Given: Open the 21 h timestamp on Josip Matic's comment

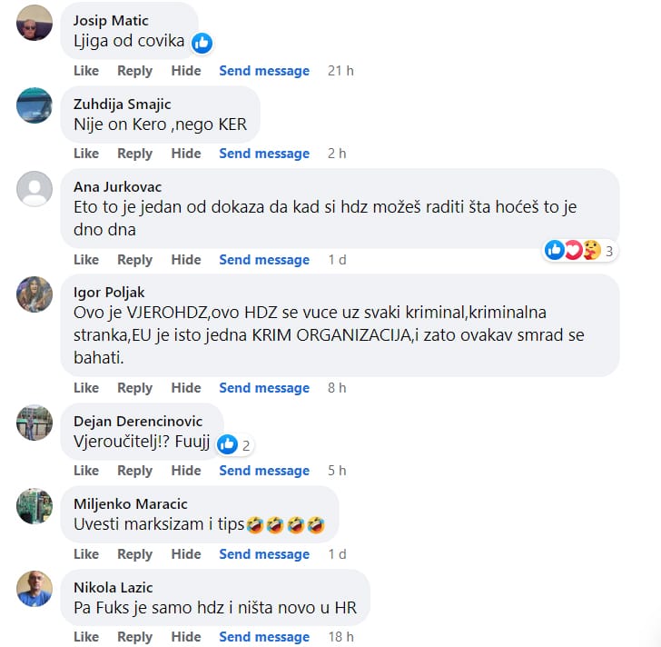Looking at the screenshot, I should coord(340,71).
